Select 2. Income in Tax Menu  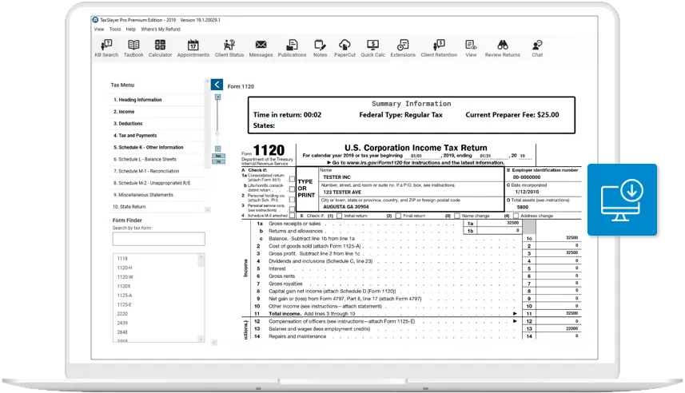point(157,112)
